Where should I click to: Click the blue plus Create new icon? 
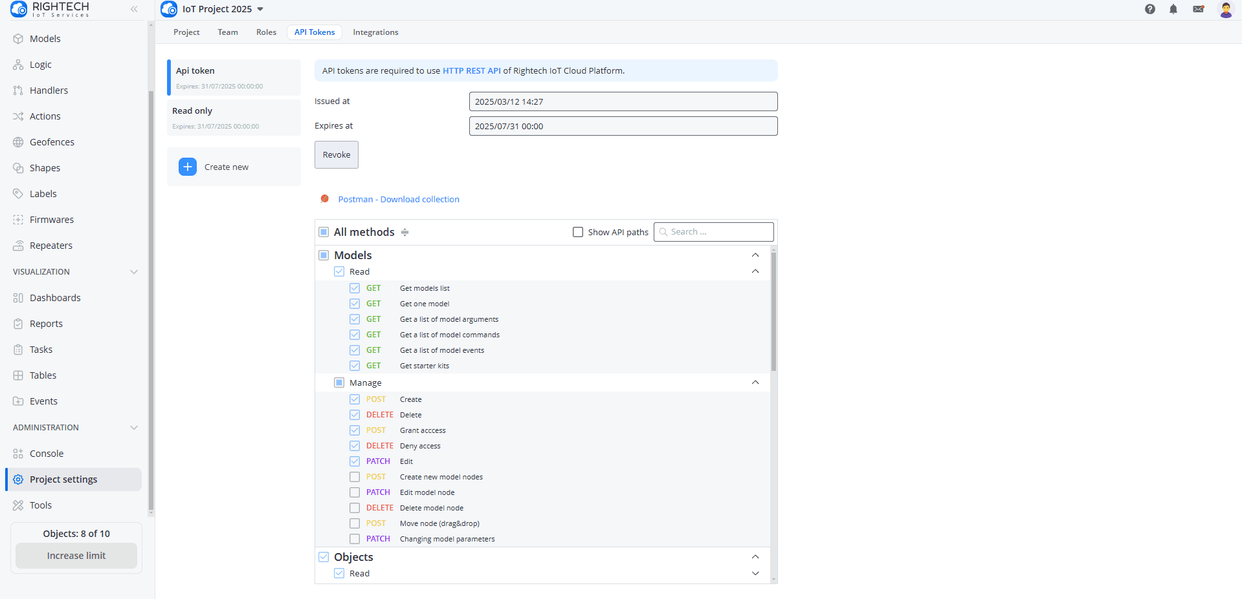tap(188, 167)
